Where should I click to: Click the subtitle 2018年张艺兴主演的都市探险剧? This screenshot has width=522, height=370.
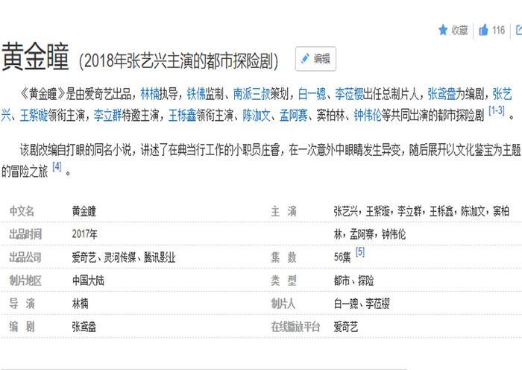point(178,61)
